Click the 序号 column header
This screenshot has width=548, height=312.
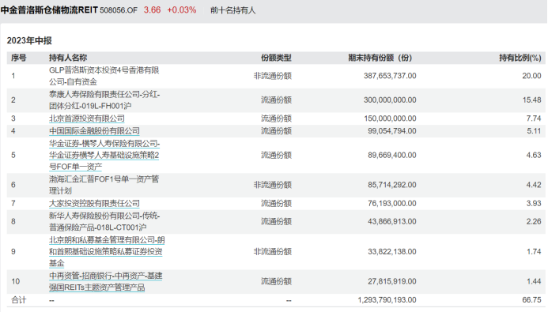pyautogui.click(x=18, y=58)
